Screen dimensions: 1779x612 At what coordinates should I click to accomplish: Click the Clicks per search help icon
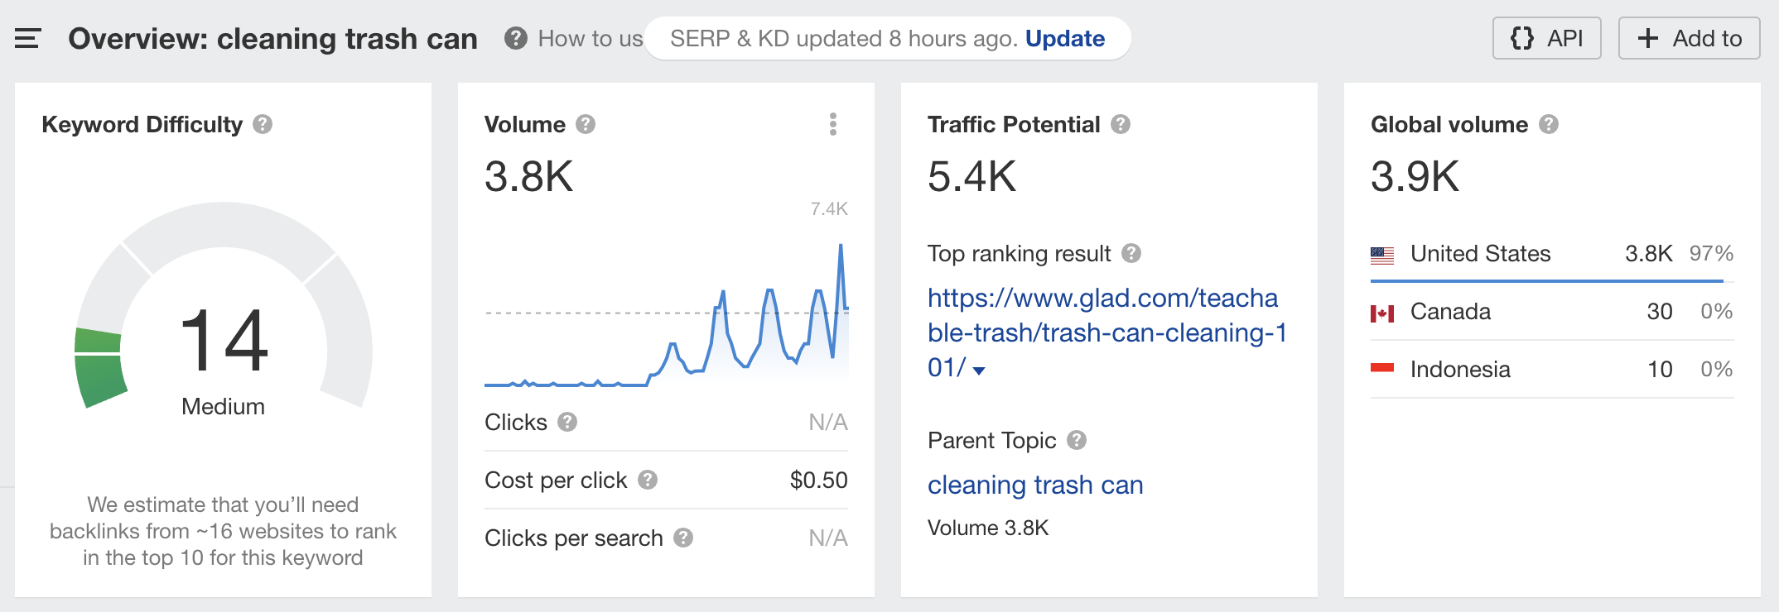(684, 538)
